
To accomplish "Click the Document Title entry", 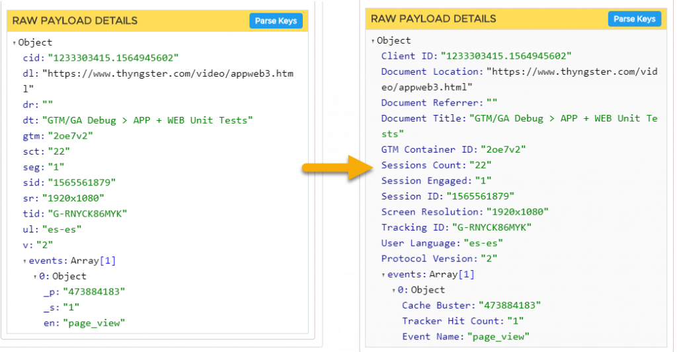I will click(520, 126).
